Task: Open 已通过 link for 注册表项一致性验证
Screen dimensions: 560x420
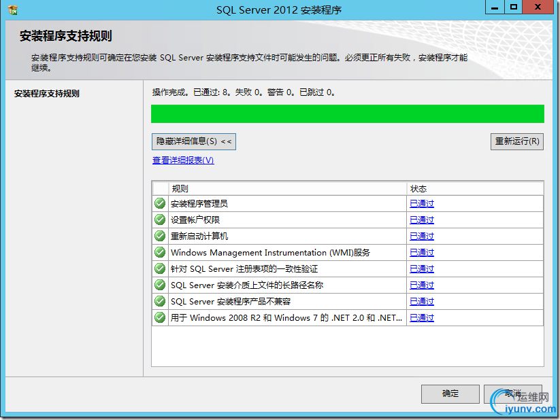Action: point(422,268)
